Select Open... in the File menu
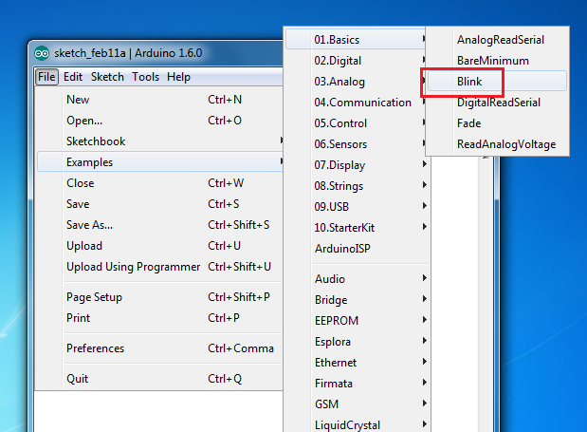587x432 pixels. coord(160,121)
